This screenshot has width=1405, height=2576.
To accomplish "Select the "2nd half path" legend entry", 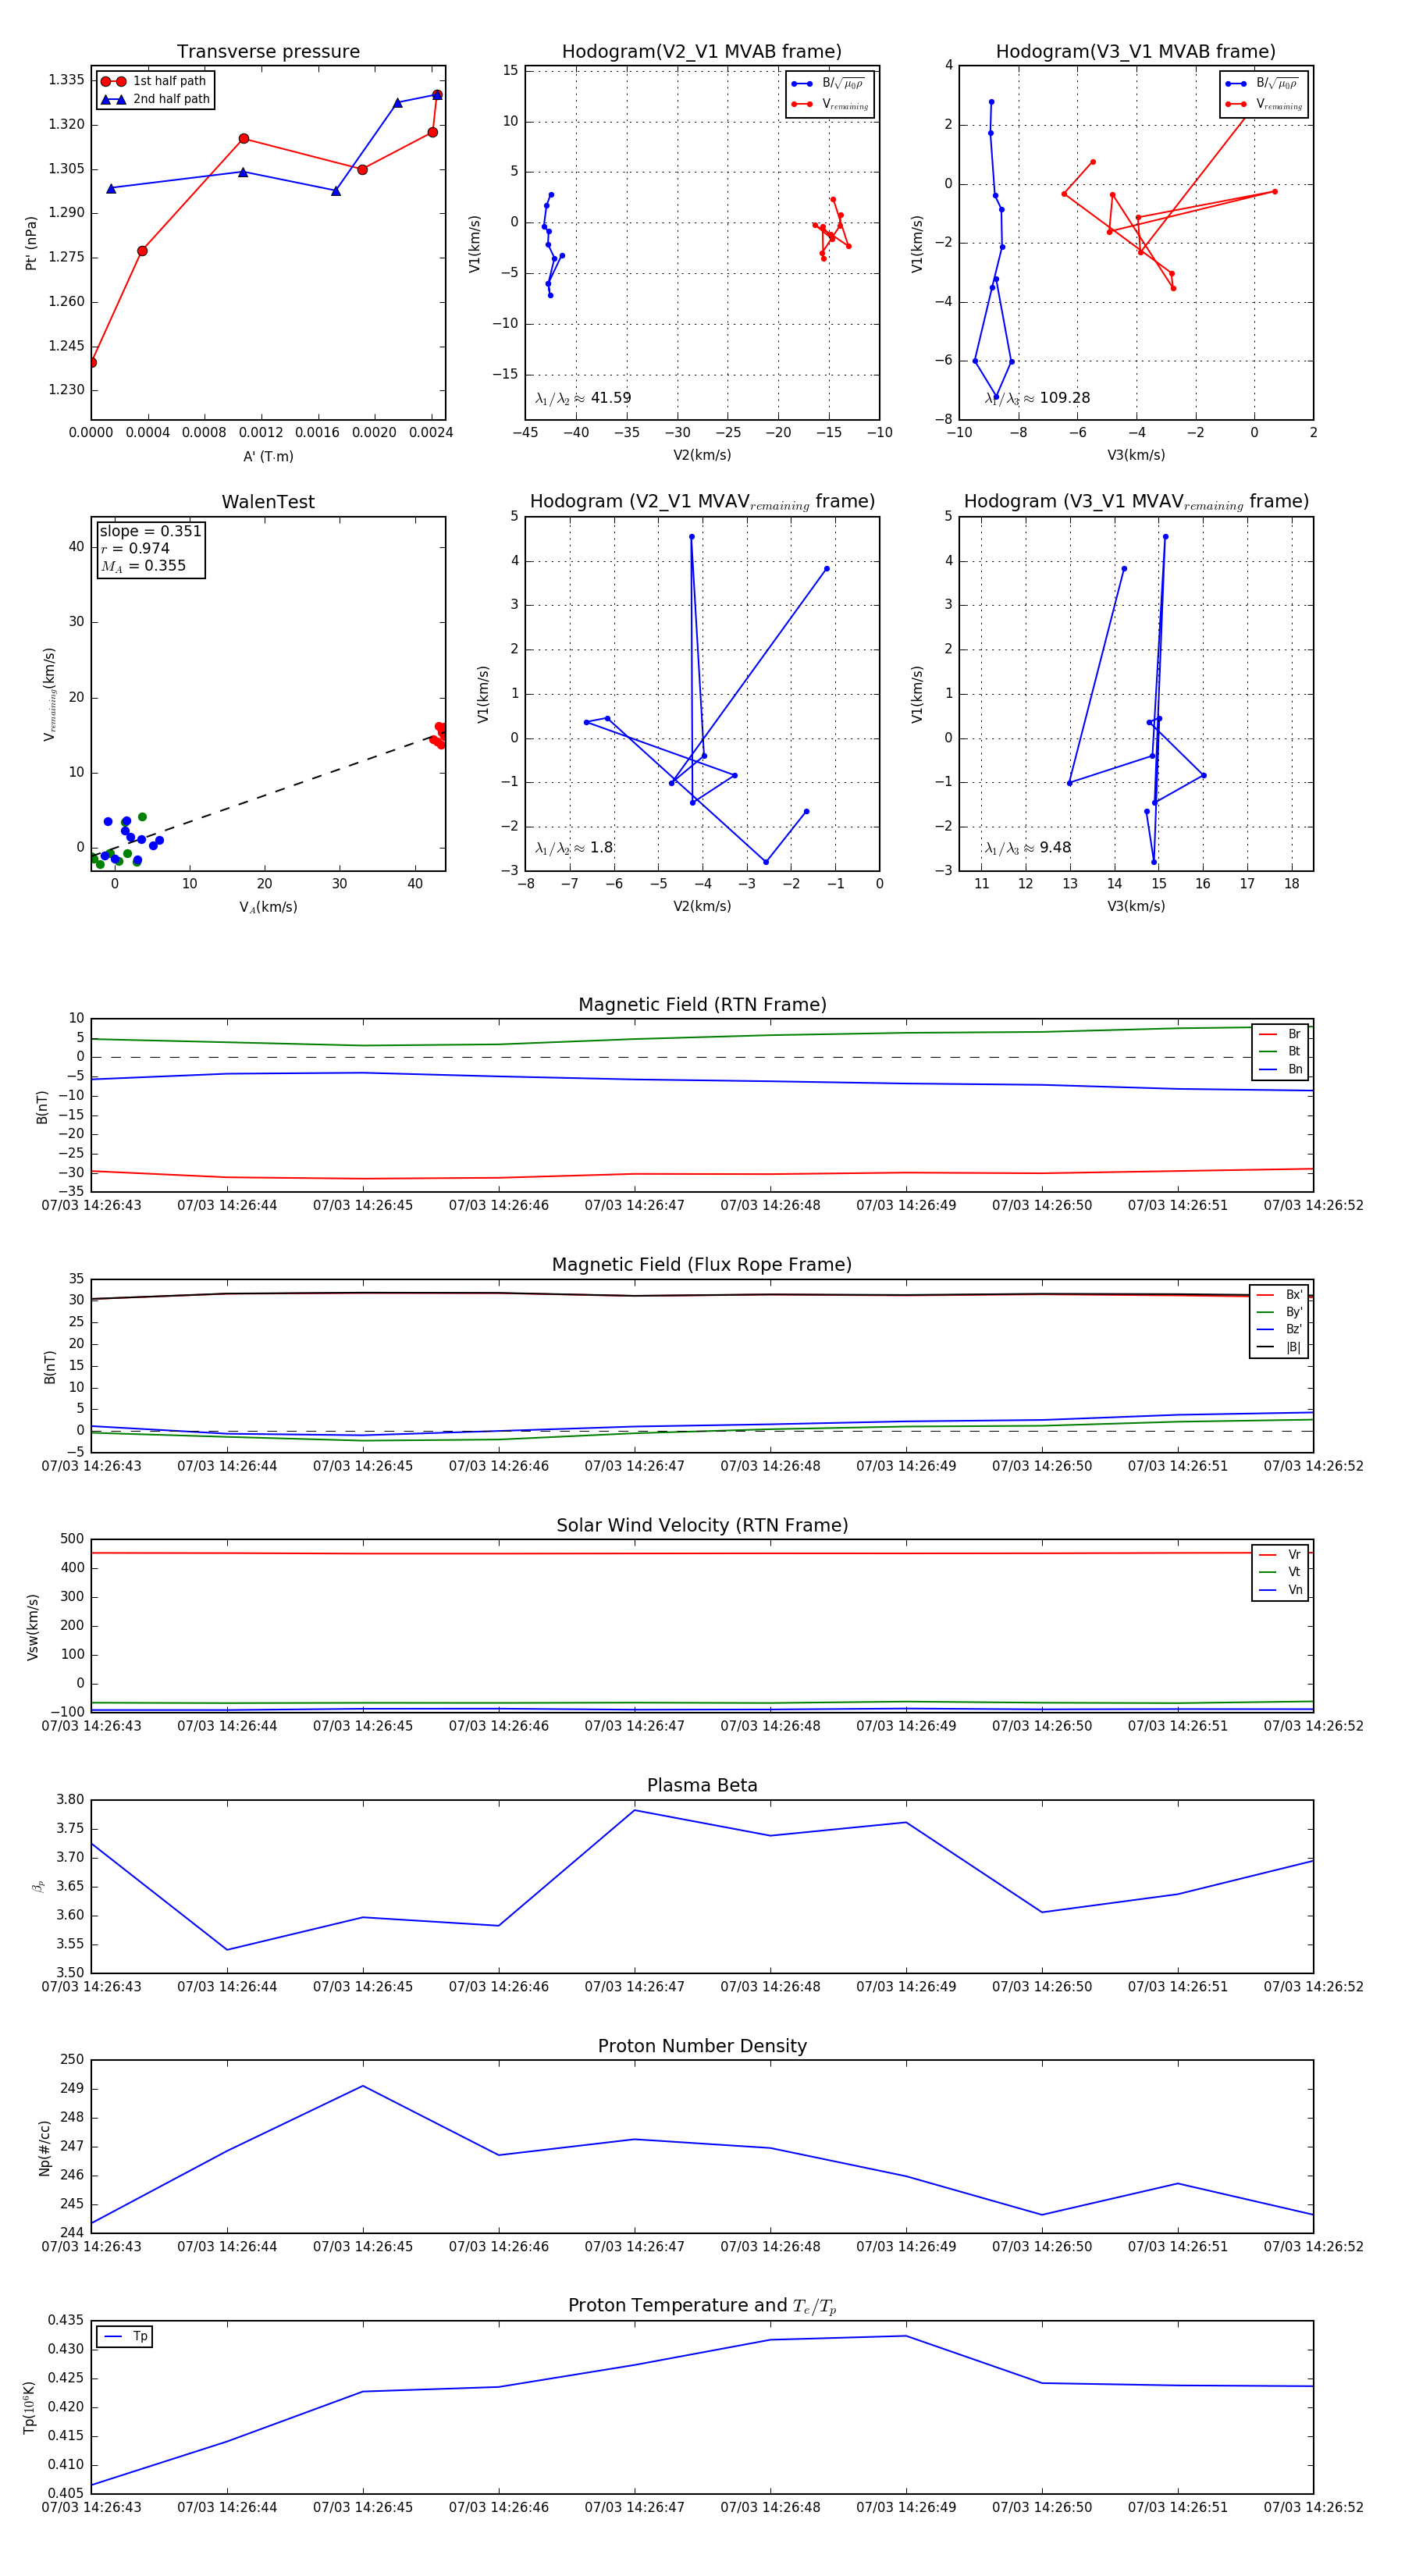I will pos(171,99).
